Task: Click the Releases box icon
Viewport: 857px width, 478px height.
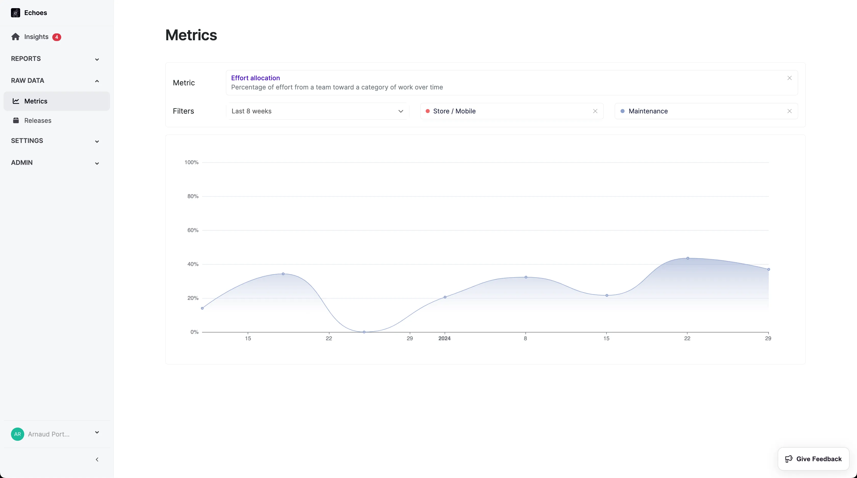Action: coord(16,120)
